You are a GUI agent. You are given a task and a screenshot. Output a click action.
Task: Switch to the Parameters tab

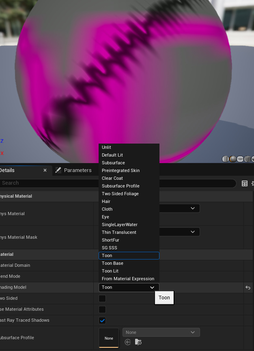pos(77,170)
